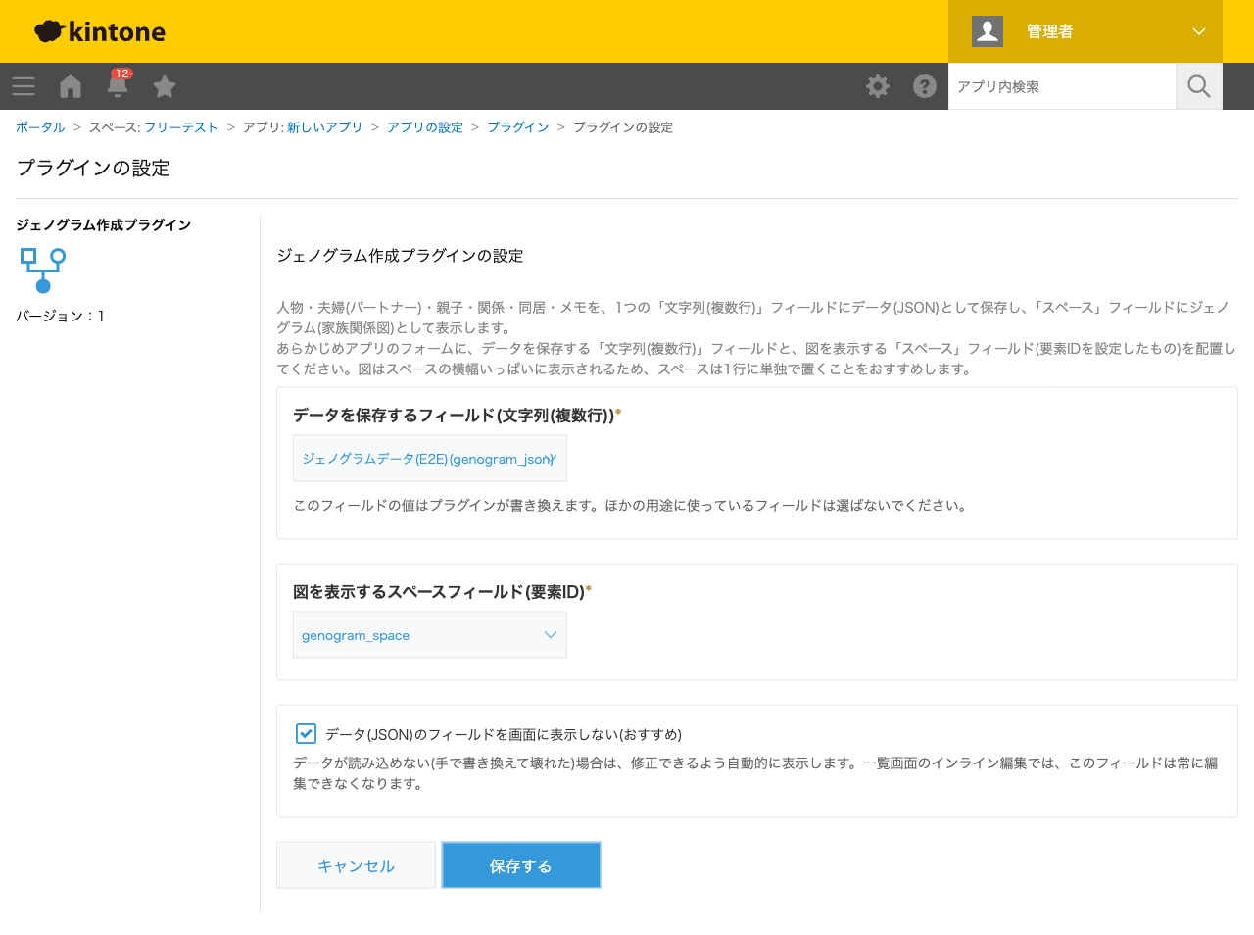Open bookmarks star icon
The width and height of the screenshot is (1254, 935).
tap(165, 86)
